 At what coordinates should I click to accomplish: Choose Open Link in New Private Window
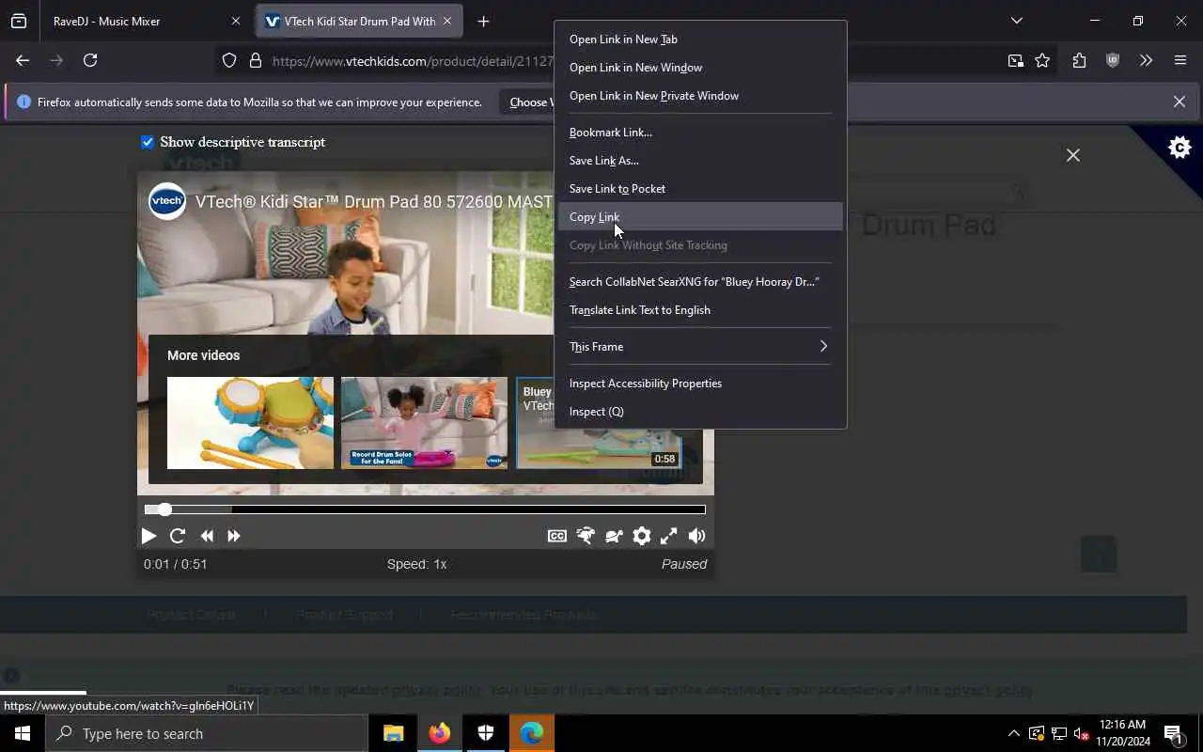pyautogui.click(x=700, y=96)
